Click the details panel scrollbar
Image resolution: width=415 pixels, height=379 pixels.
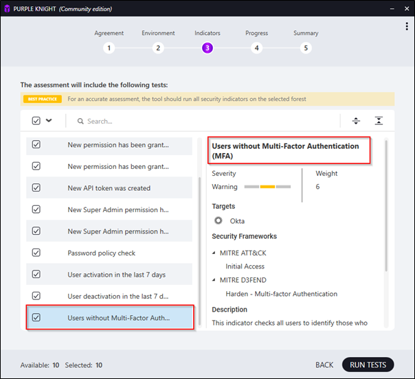click(386, 206)
